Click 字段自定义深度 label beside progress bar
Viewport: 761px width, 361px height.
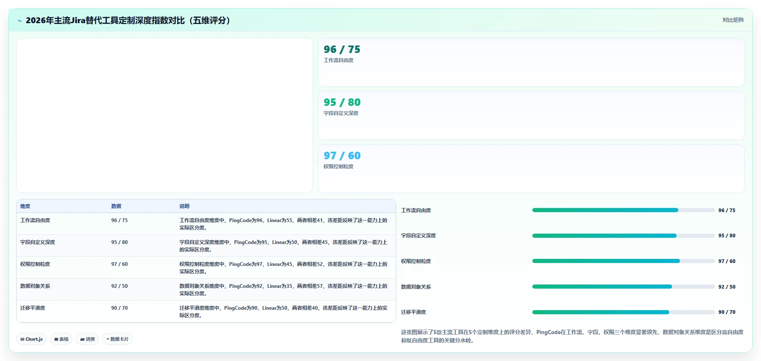click(419, 236)
